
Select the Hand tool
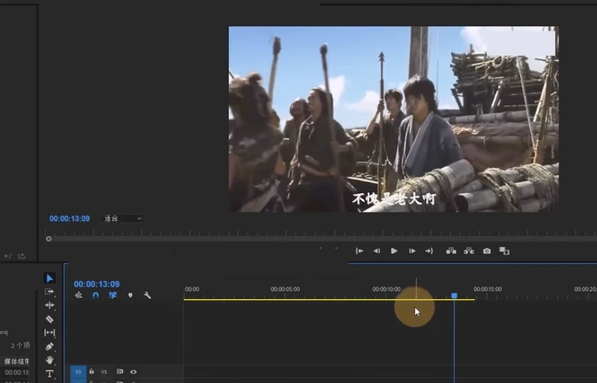tap(50, 360)
